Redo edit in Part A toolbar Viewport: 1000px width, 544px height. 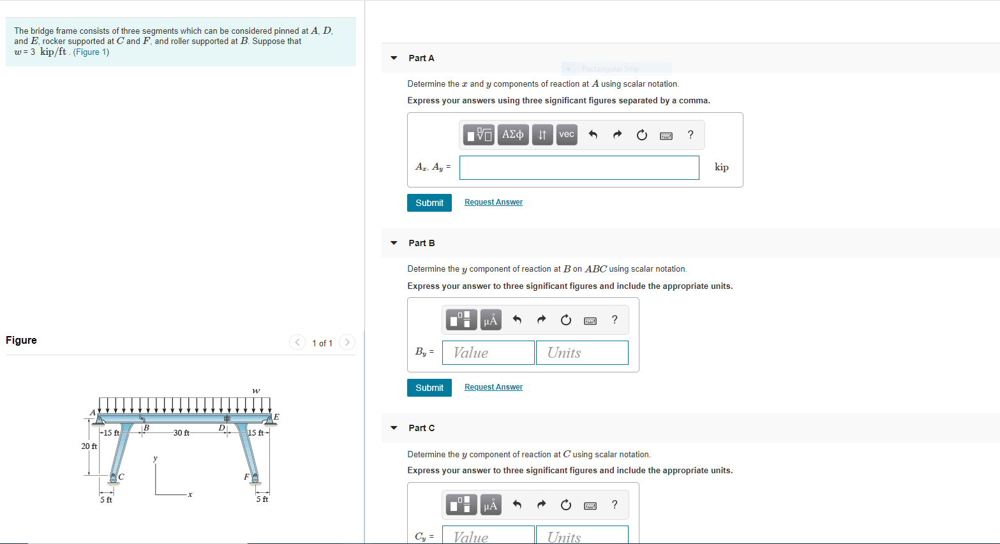pyautogui.click(x=617, y=135)
